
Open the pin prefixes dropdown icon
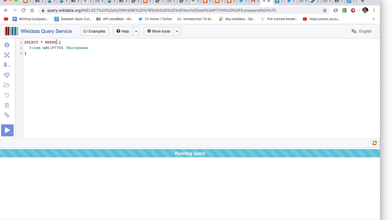(7, 65)
